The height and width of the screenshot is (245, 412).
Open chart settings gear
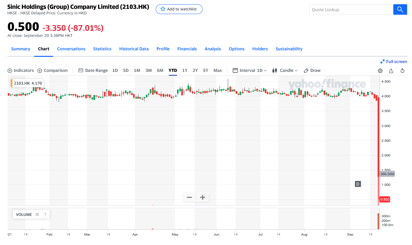(x=380, y=71)
